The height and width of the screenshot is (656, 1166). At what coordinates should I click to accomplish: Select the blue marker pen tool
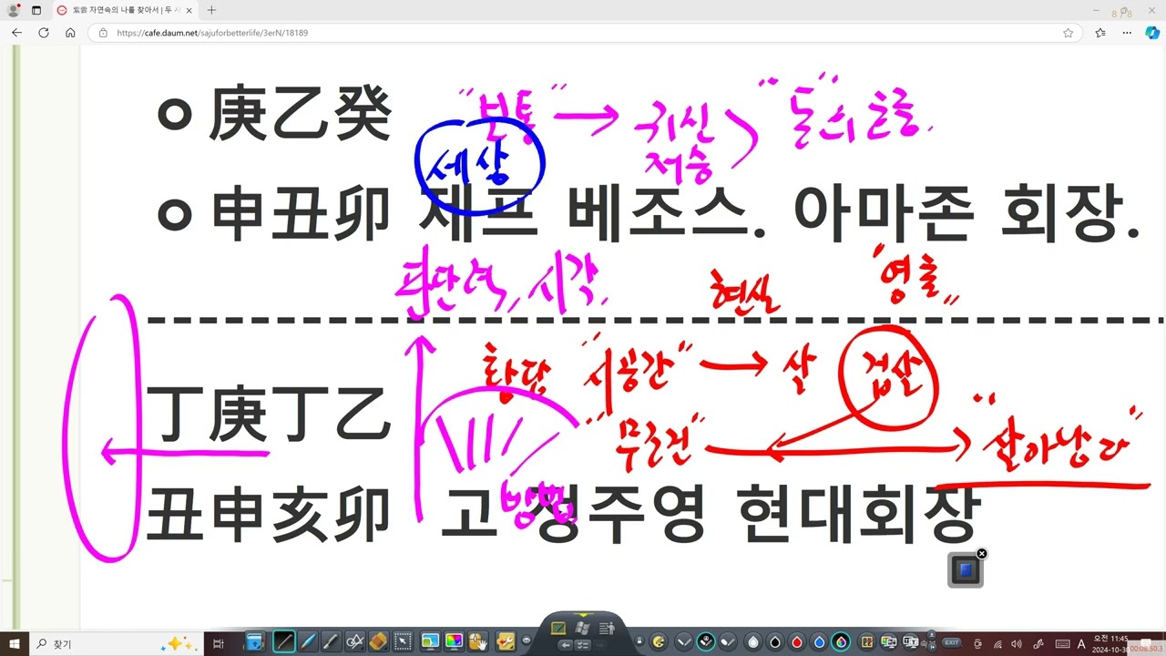click(x=308, y=642)
